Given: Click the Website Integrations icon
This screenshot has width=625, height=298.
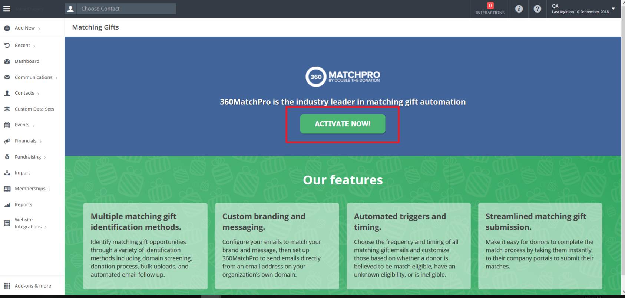Looking at the screenshot, I should [x=7, y=223].
